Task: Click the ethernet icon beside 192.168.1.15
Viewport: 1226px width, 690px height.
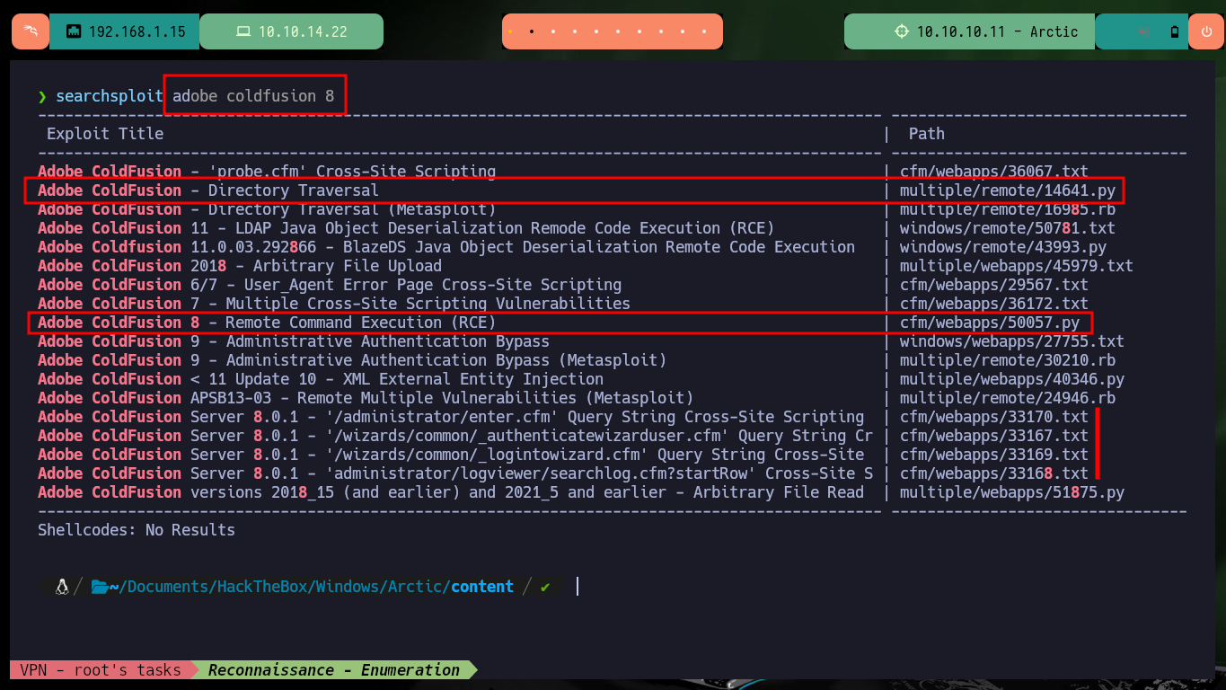Action: pyautogui.click(x=75, y=31)
